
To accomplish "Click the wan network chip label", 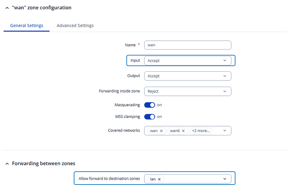I will pyautogui.click(x=153, y=131).
